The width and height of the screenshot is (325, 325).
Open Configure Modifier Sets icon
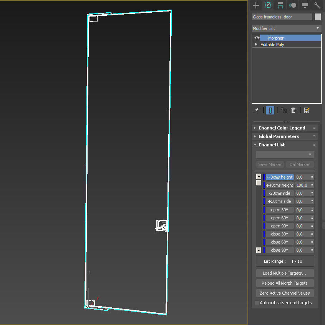307,110
